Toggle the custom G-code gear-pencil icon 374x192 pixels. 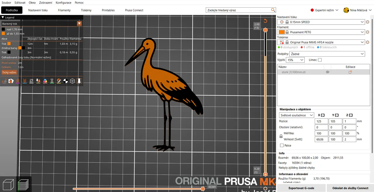(x=58, y=81)
